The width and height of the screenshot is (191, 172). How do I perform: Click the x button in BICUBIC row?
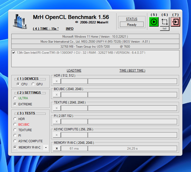(57, 95)
